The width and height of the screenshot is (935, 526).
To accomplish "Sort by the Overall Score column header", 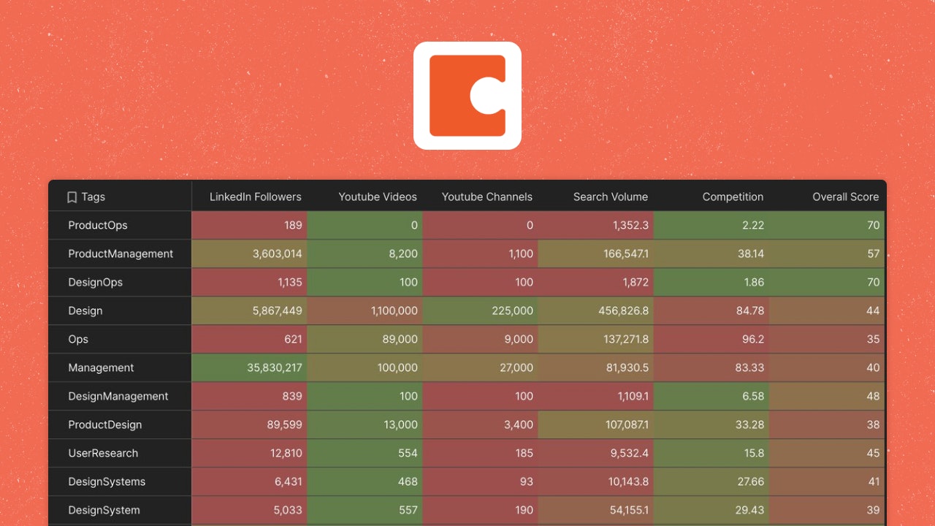I will [845, 197].
